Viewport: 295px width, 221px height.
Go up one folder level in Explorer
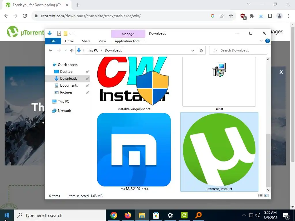coord(71,50)
